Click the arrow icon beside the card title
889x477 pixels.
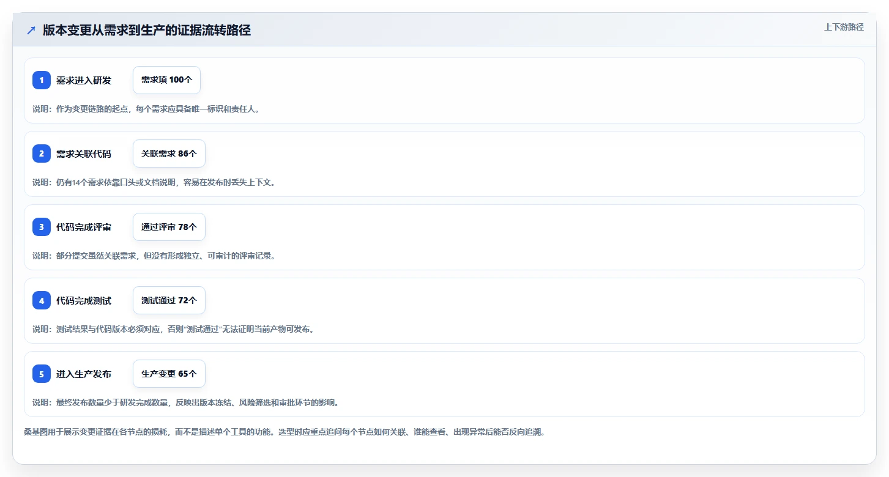(x=31, y=31)
